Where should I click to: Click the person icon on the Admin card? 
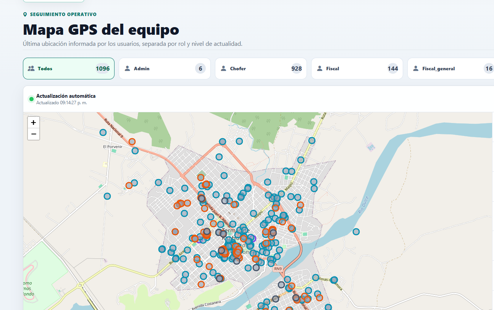point(128,69)
